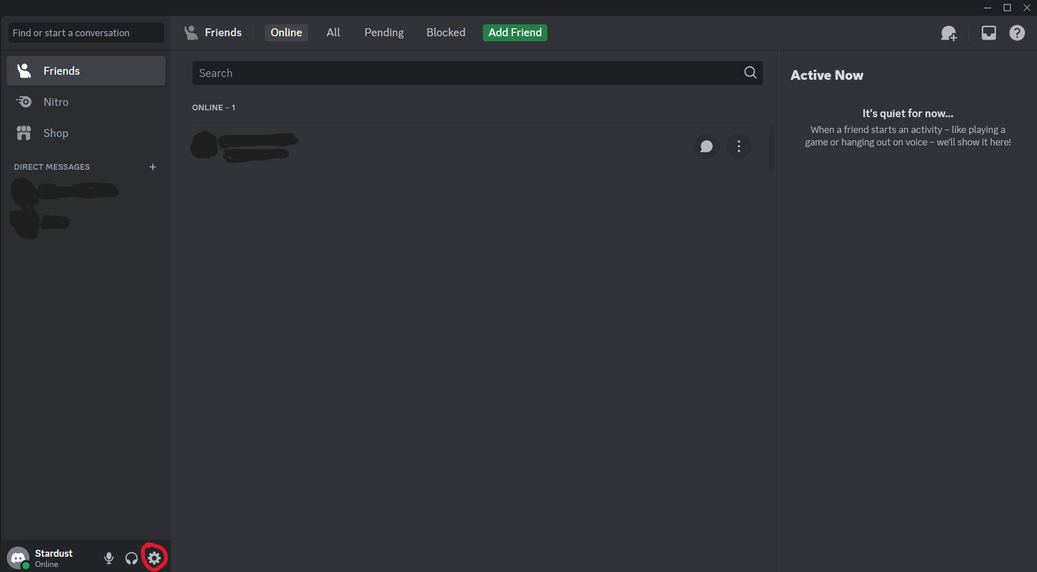Open the Blocked tab

(x=445, y=33)
